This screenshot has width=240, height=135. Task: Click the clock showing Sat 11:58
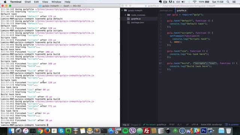[x=217, y=2]
